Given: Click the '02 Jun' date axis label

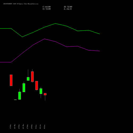Looking at the screenshot, I should (40, 127).
